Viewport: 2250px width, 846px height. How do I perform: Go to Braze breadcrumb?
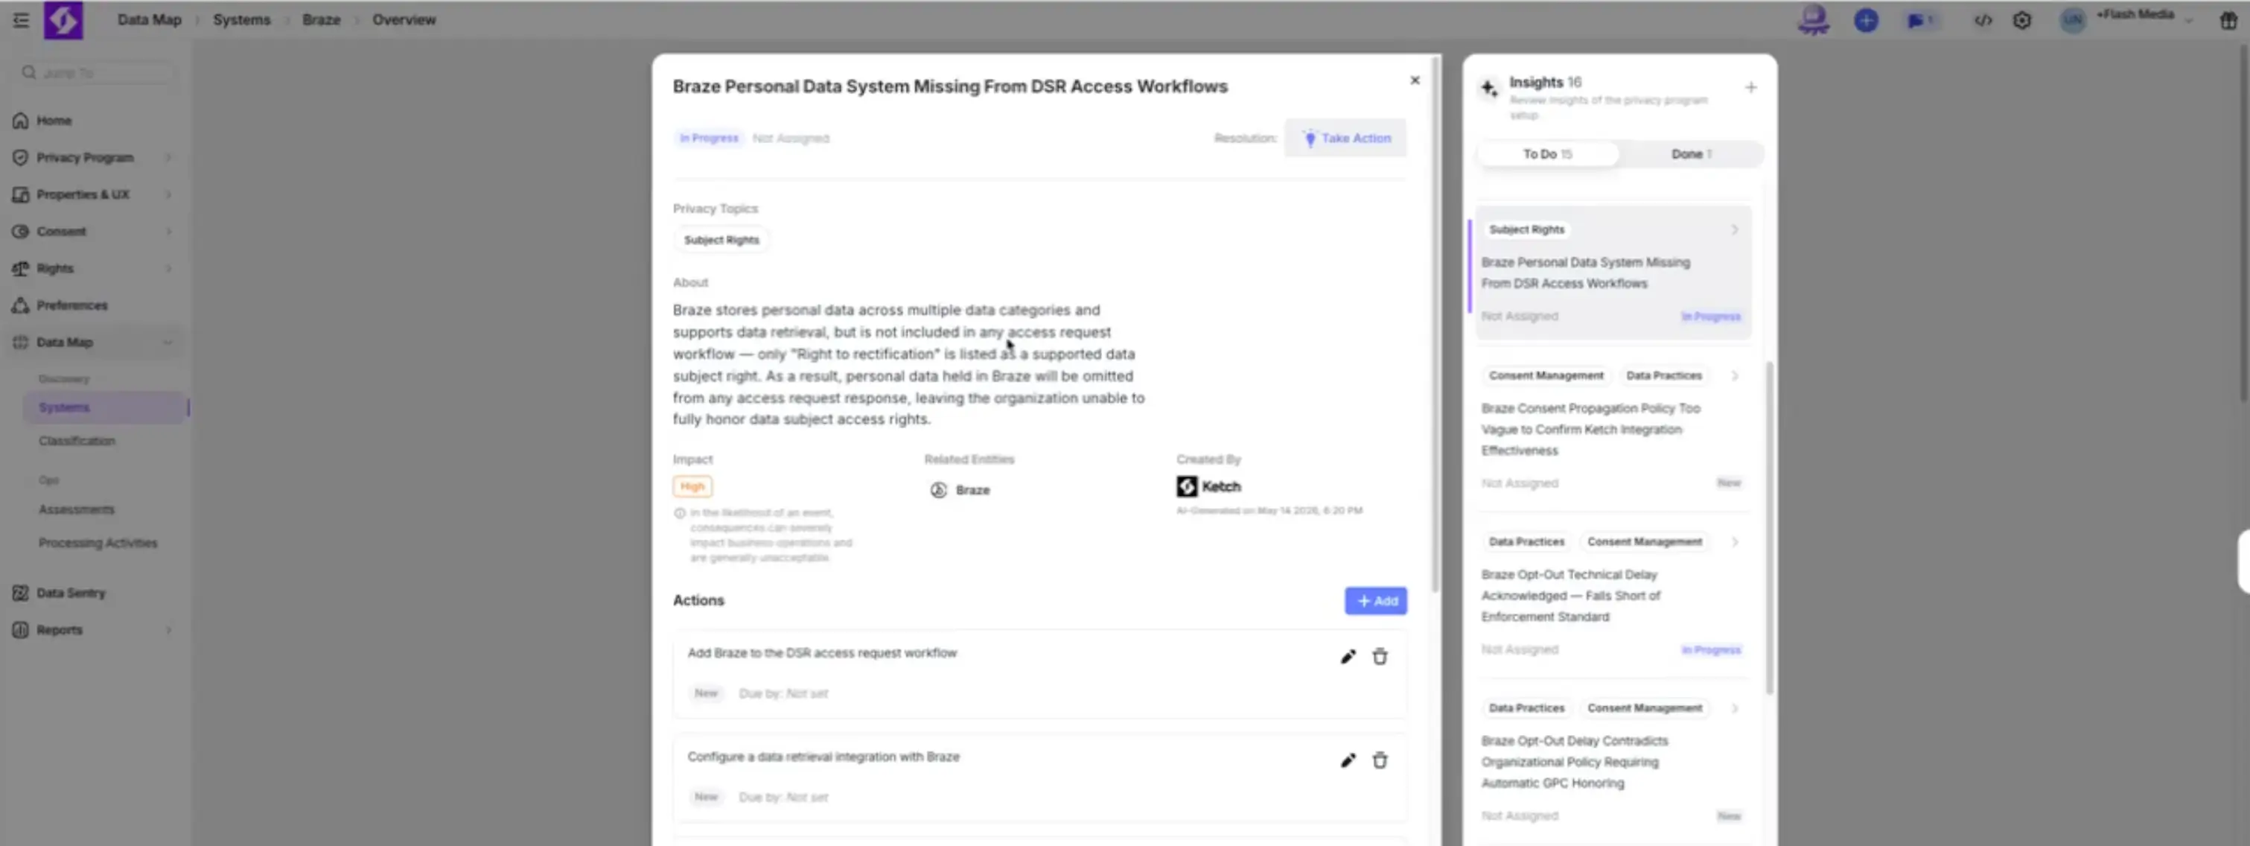[x=322, y=19]
